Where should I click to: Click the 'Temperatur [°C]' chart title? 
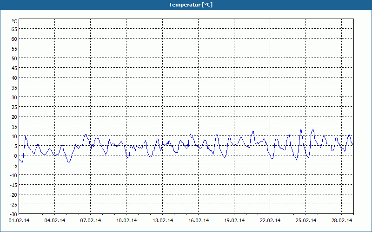point(191,5)
